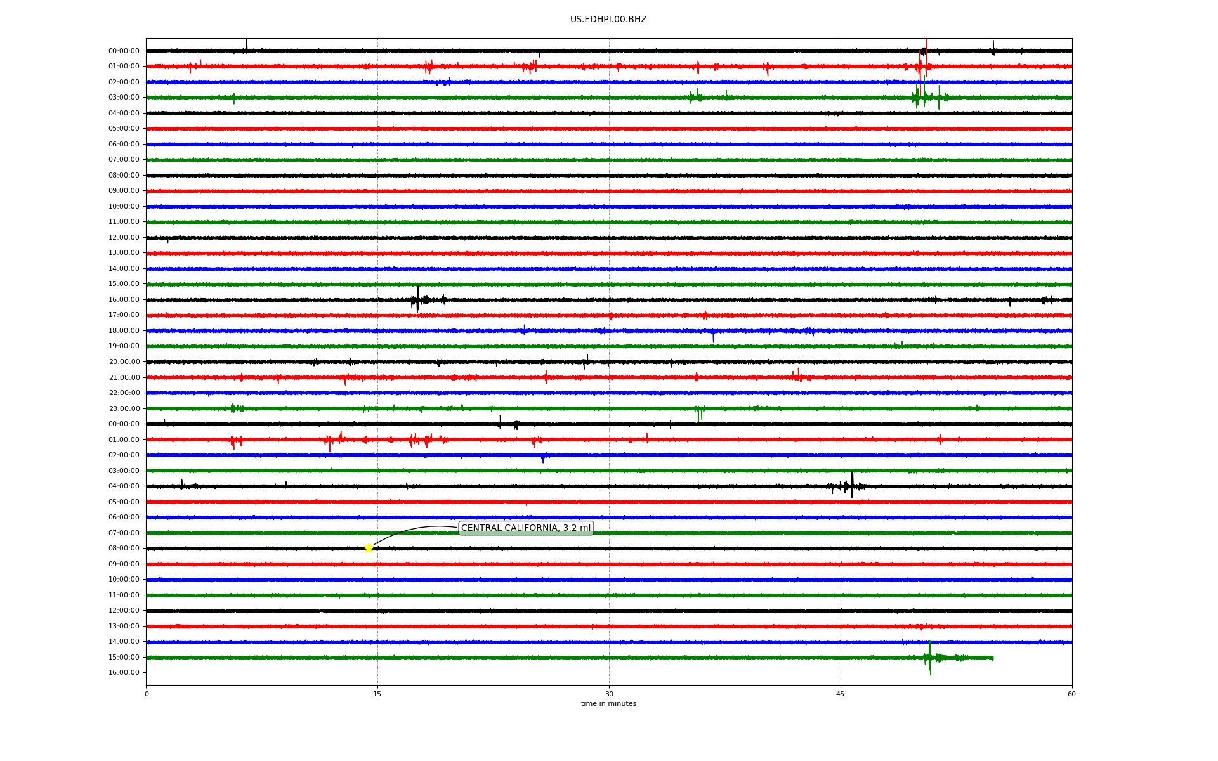Click the 15 tick label on the x-axis
1218x761 pixels.
point(377,694)
